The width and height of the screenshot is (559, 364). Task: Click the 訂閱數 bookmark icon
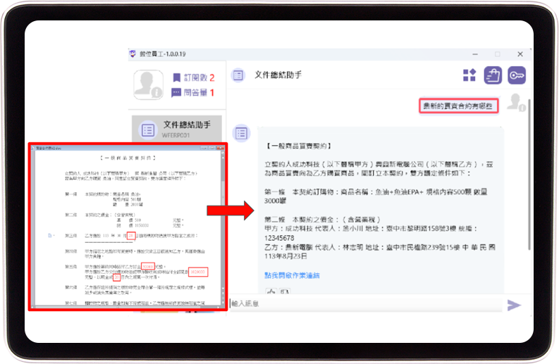[176, 77]
